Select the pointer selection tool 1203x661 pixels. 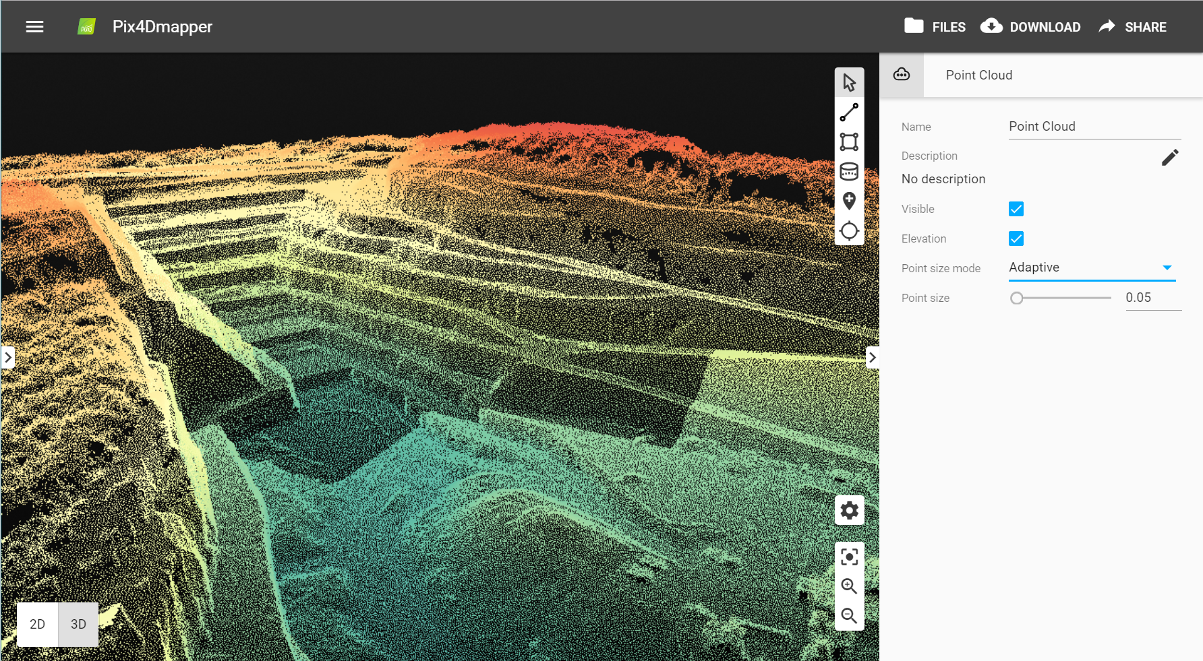[x=849, y=82]
